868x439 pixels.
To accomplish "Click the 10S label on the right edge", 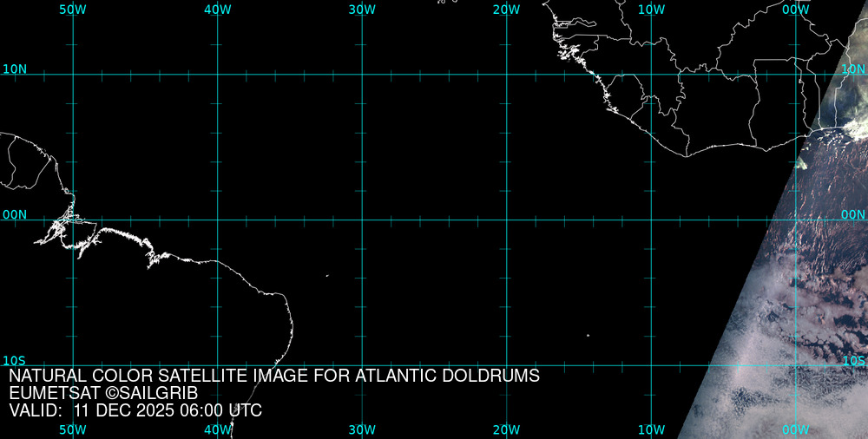I will click(x=854, y=360).
